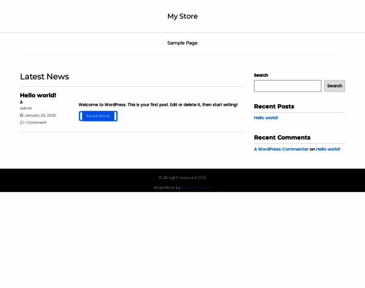Click the Welcome to WordPress excerpt text
This screenshot has height=288, width=365.
click(158, 105)
